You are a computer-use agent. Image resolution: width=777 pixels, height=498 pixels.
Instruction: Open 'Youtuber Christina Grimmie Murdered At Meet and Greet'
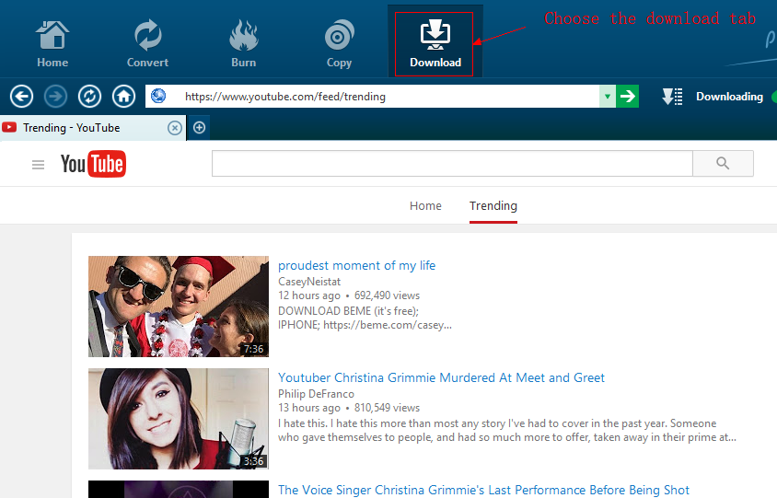pyautogui.click(x=441, y=377)
